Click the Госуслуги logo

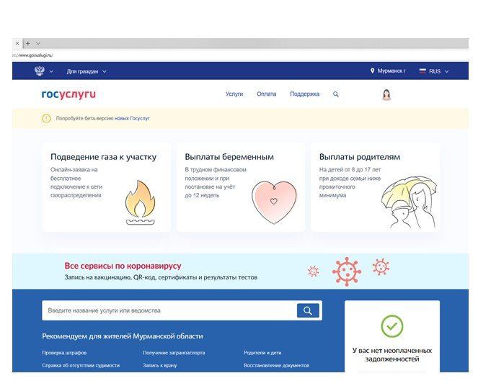coord(68,94)
